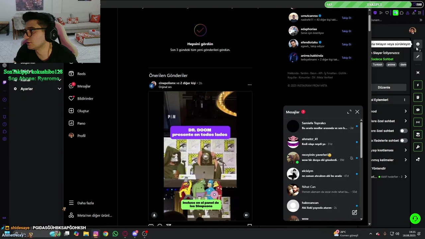Expand the Aktif hedefler row
Image resolution: width=425 pixels, height=239 pixels.
pos(405,177)
